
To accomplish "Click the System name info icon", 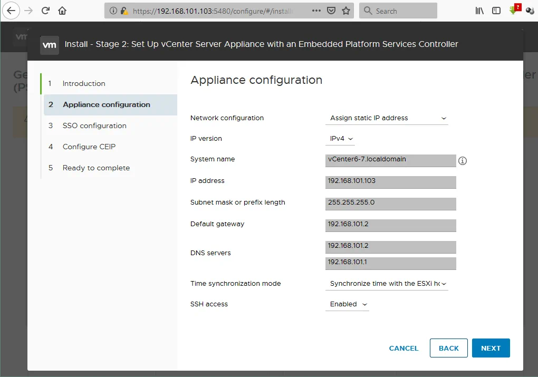I will click(463, 161).
